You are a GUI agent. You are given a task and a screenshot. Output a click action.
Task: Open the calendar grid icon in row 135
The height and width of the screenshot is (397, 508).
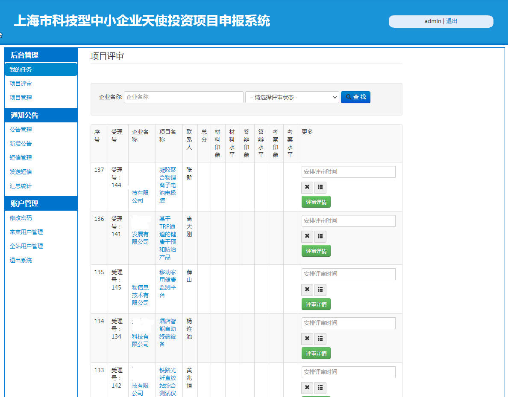coord(320,290)
